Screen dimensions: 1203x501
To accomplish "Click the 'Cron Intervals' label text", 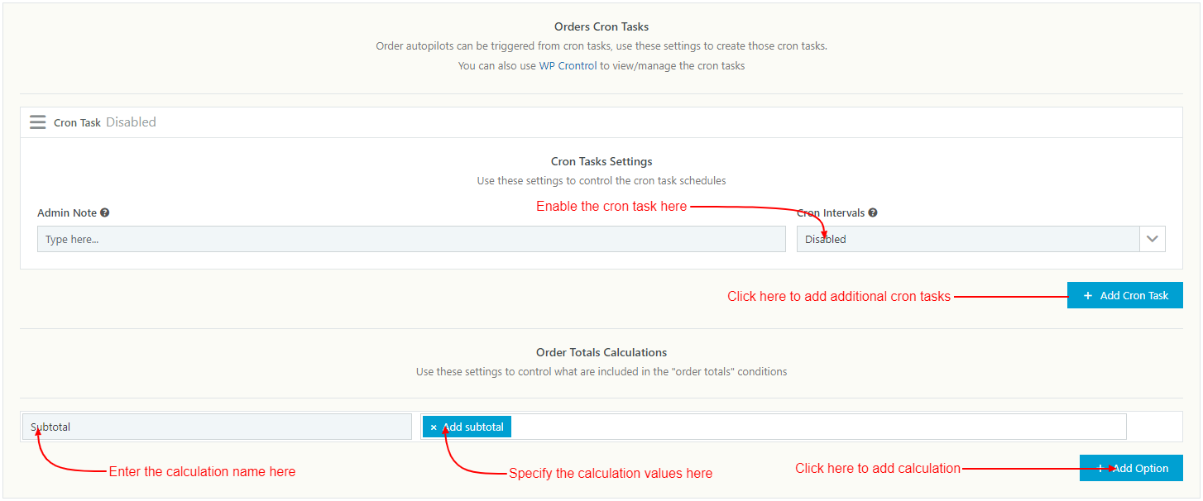I will [x=831, y=212].
